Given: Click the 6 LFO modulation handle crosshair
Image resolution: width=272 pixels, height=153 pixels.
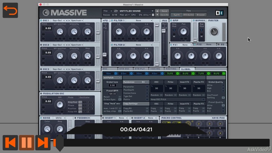Looking at the screenshot, I should pyautogui.click(x=193, y=74).
